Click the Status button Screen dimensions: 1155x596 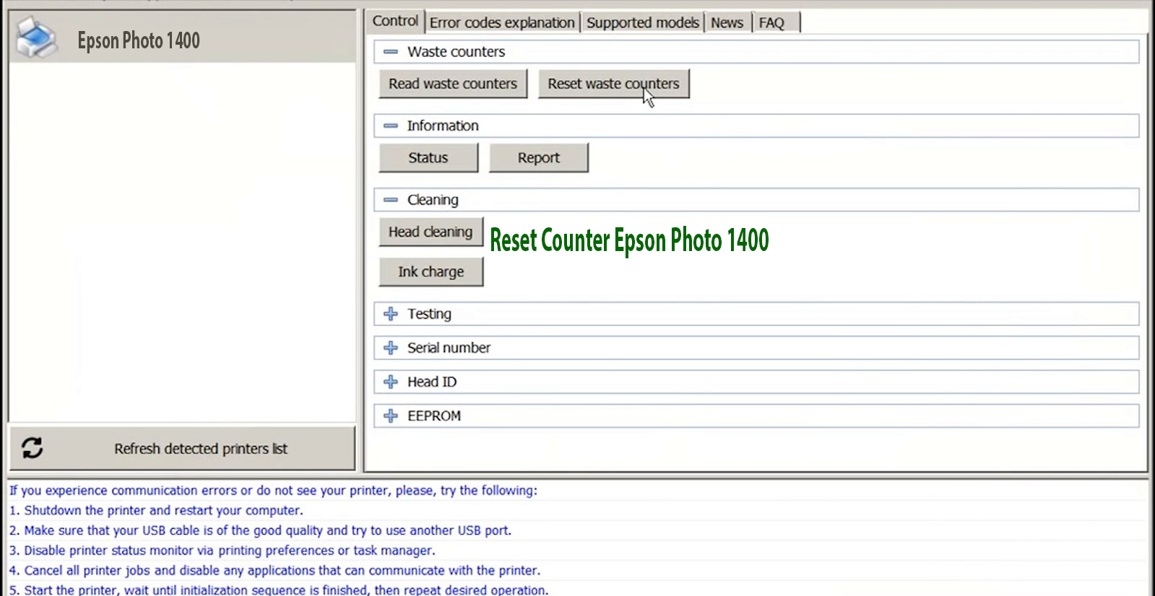coord(428,157)
